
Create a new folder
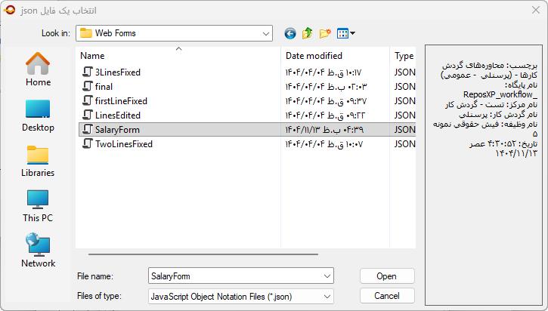coord(325,33)
